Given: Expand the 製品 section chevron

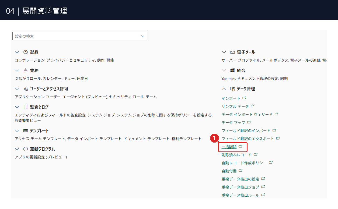Looking at the screenshot, I should tap(17, 52).
